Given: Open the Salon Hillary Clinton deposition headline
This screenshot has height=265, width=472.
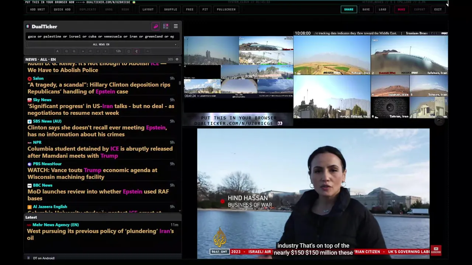Looking at the screenshot, I should pos(99,88).
